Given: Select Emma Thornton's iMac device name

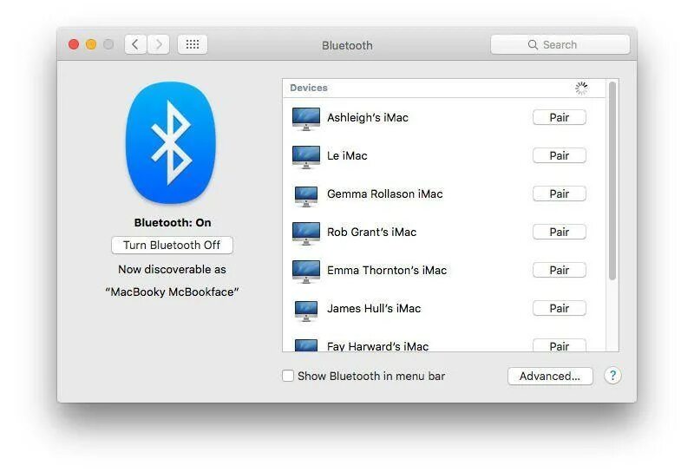Looking at the screenshot, I should [x=387, y=270].
